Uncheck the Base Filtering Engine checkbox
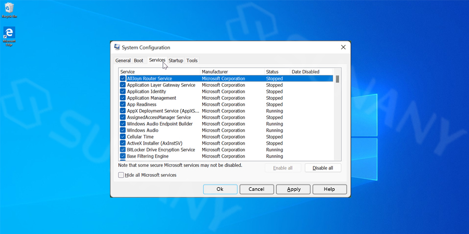The width and height of the screenshot is (469, 234). point(122,156)
